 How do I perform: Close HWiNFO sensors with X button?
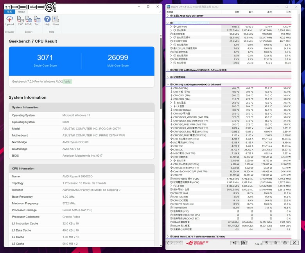(294, 243)
